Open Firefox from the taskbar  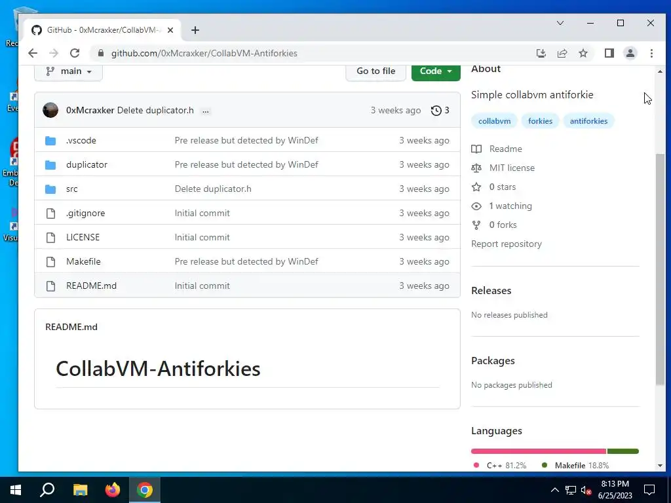pos(113,490)
